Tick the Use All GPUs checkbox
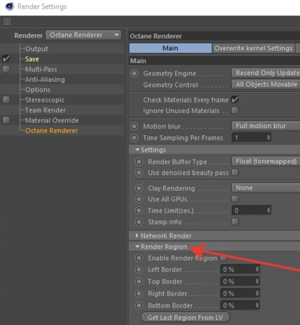This screenshot has width=300, height=325. [x=235, y=199]
